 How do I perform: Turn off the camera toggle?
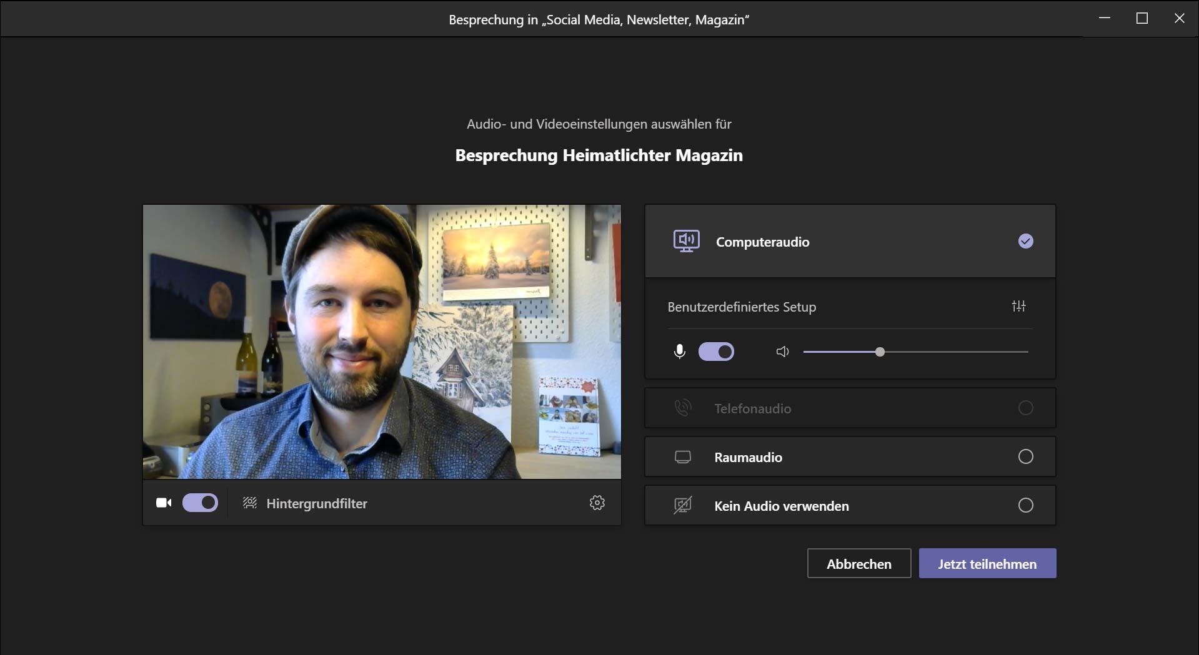[x=200, y=503]
